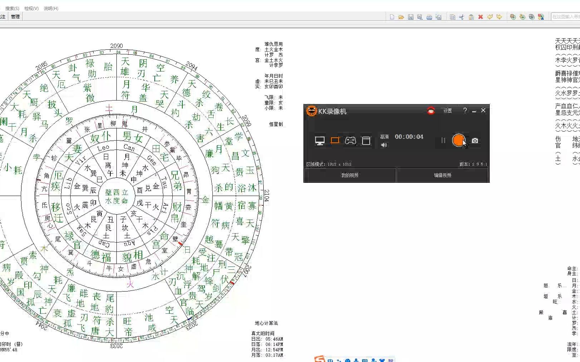Click the orange record button in KK recorder
The image size is (580, 362).
(459, 140)
